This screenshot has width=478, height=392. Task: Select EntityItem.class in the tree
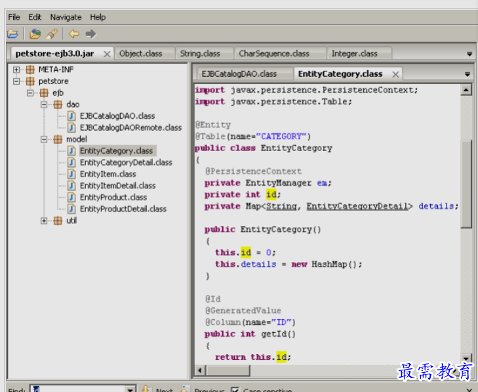108,174
